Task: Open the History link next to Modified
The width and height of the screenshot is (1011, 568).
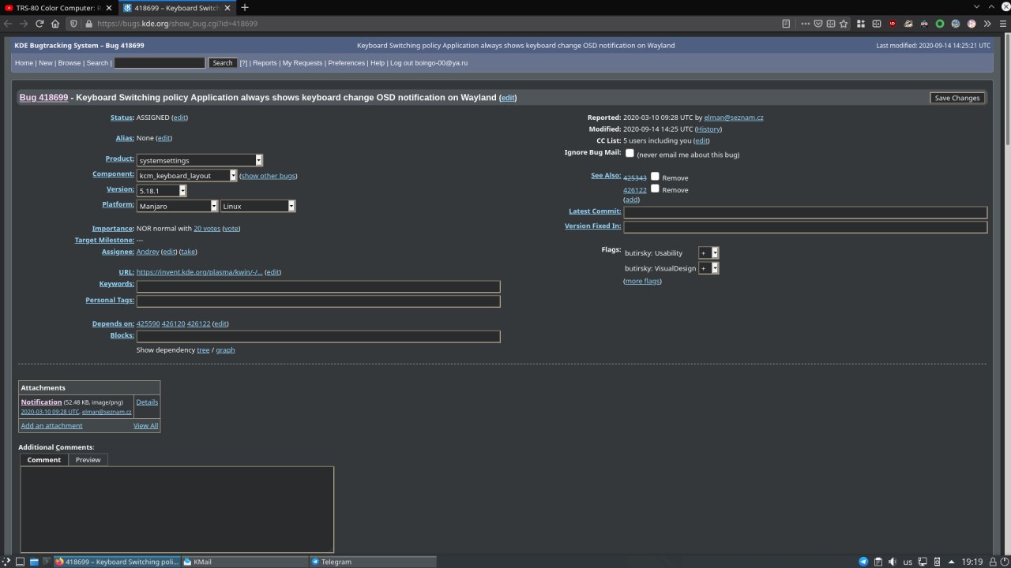Action: pos(708,129)
